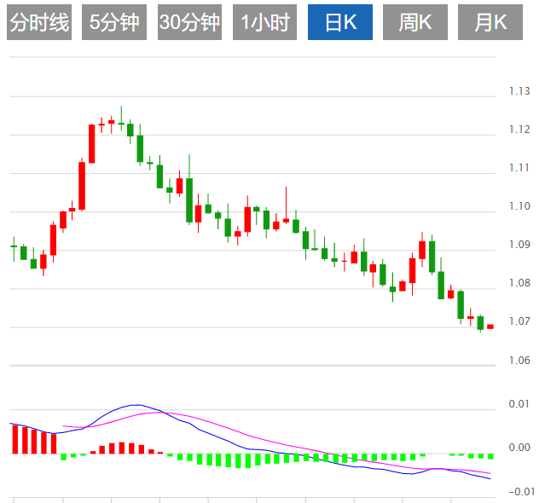Click the -0.01 MACD axis label
The image size is (545, 503).
point(522,492)
